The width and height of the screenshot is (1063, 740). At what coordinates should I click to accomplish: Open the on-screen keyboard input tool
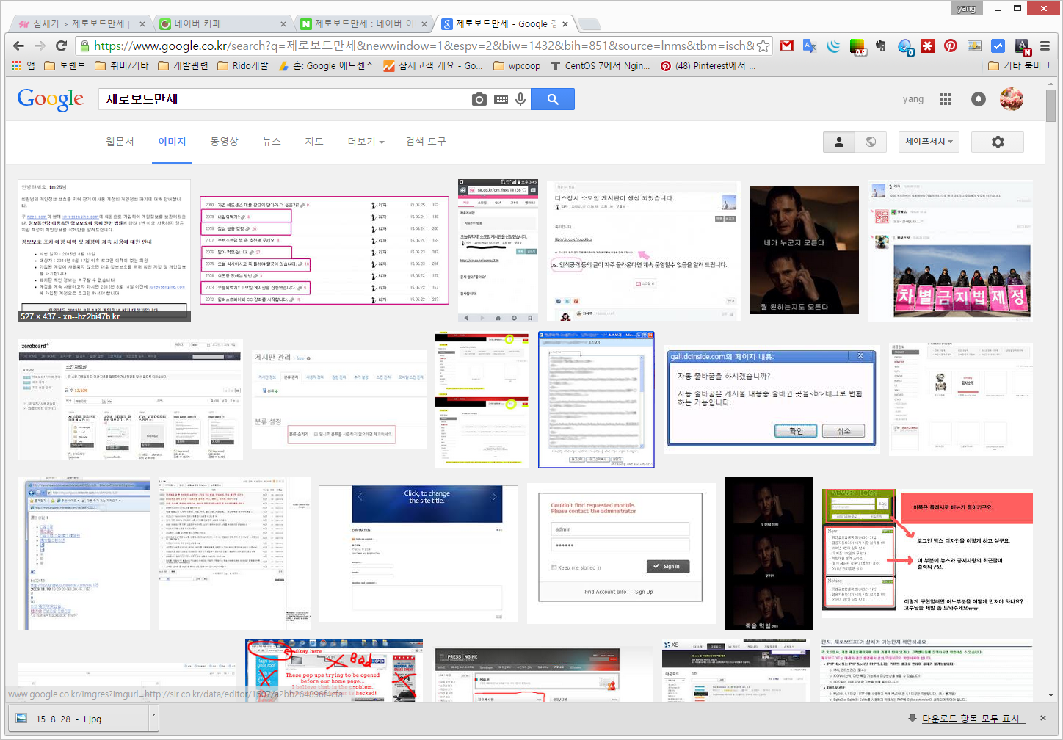click(501, 99)
